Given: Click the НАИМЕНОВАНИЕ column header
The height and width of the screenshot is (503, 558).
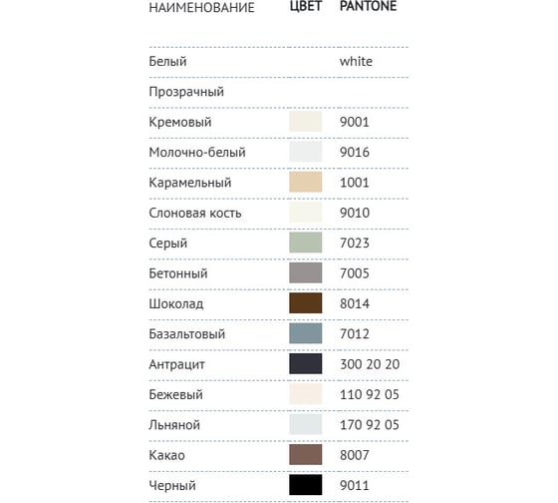Looking at the screenshot, I should (x=201, y=8).
